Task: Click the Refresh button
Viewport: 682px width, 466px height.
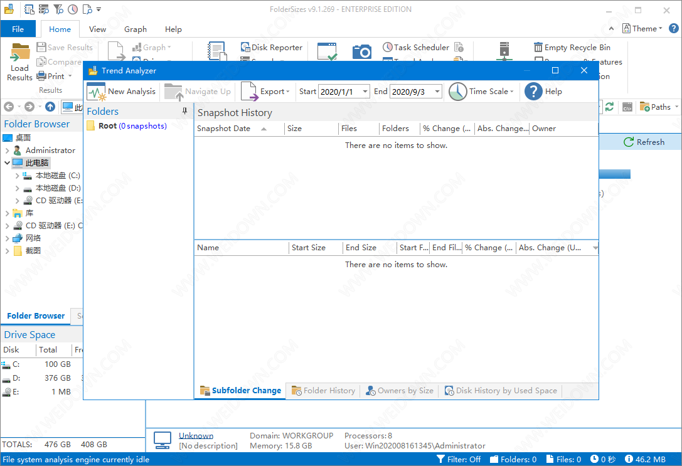Action: 644,142
